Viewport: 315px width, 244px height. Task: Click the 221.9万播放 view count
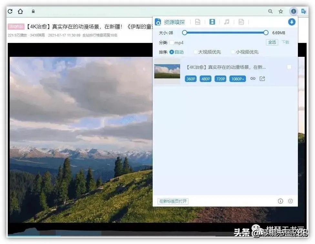click(x=17, y=35)
